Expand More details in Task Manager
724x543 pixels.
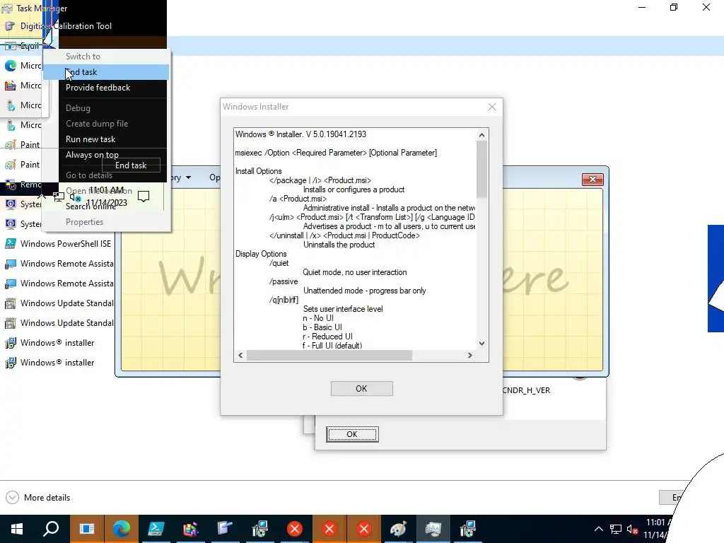coord(38,497)
